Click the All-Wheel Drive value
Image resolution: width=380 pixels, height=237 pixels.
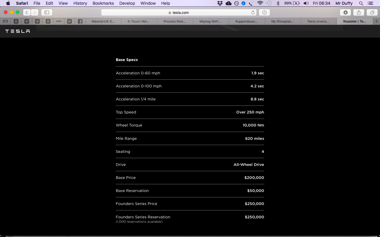click(x=249, y=165)
